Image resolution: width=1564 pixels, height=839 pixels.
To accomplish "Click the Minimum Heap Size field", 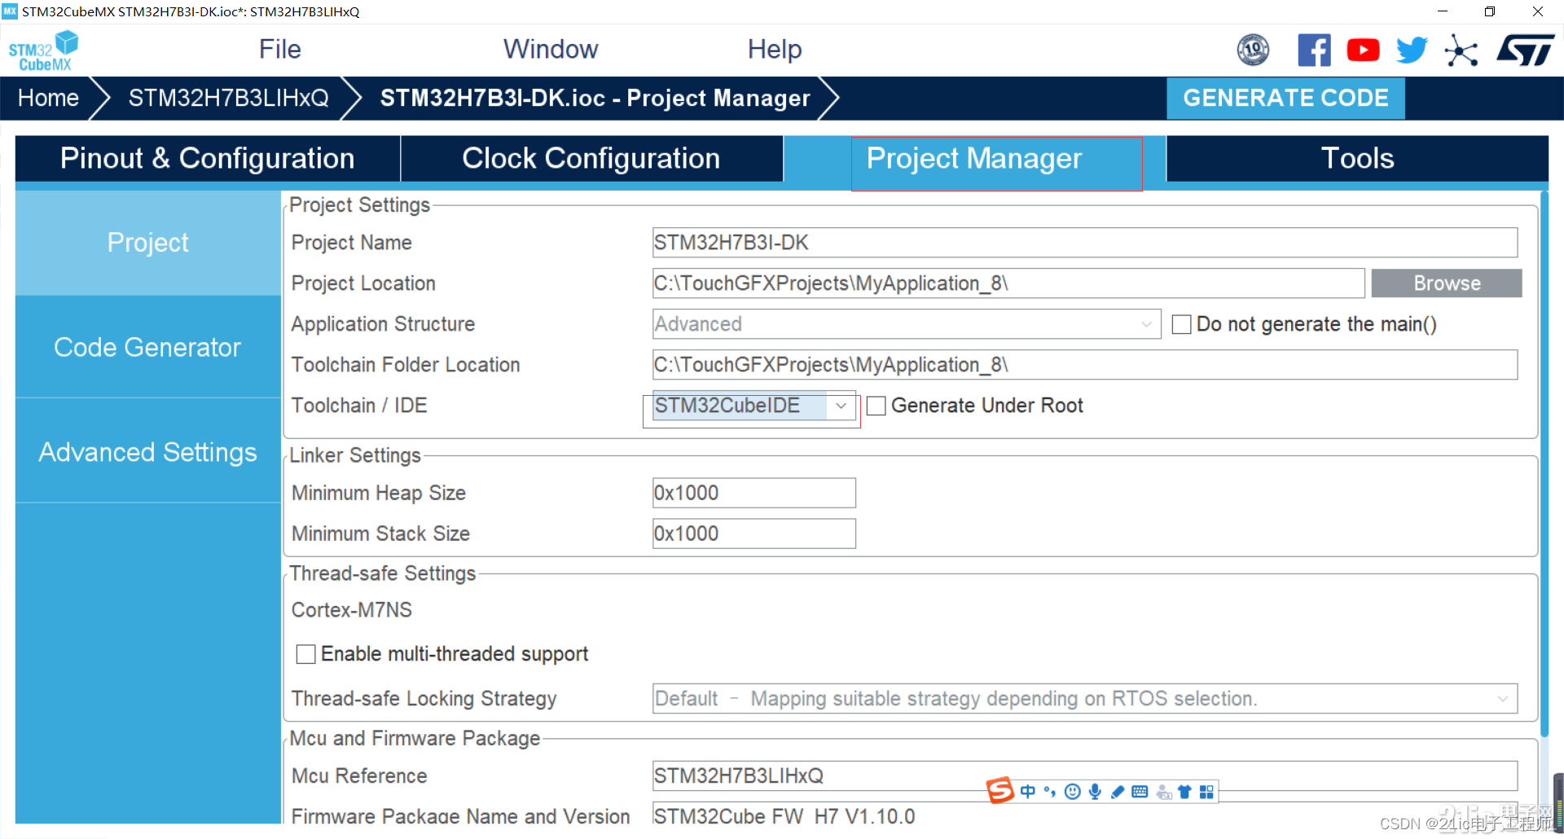I will click(x=753, y=493).
